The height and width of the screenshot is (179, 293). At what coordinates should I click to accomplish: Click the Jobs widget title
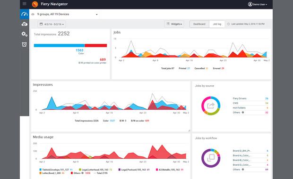pos(117,32)
